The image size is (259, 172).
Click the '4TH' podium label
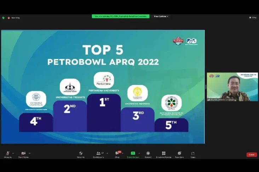(35, 121)
